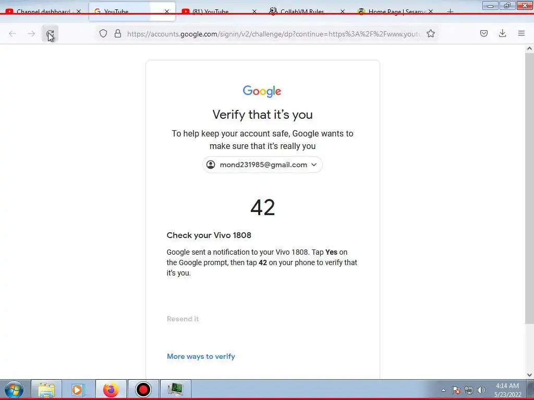Click scrollbar up arrow
This screenshot has height=400, width=534.
pyautogui.click(x=529, y=48)
